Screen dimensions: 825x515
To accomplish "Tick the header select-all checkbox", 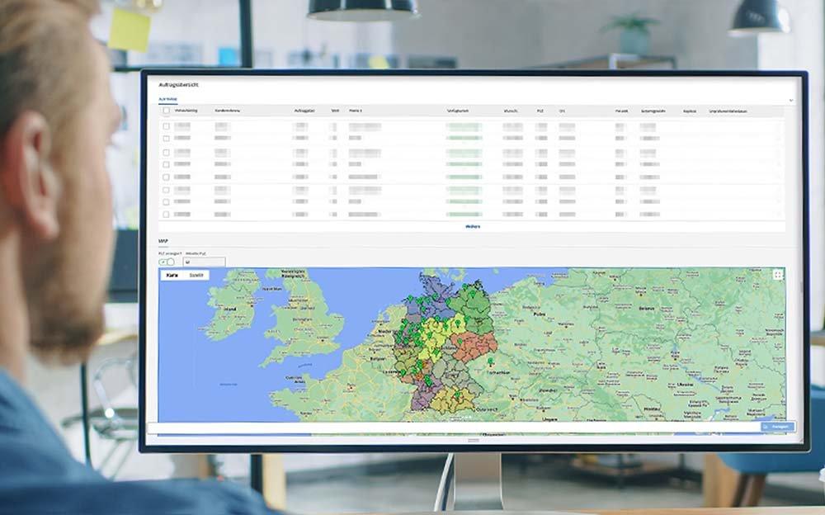I will pyautogui.click(x=167, y=111).
